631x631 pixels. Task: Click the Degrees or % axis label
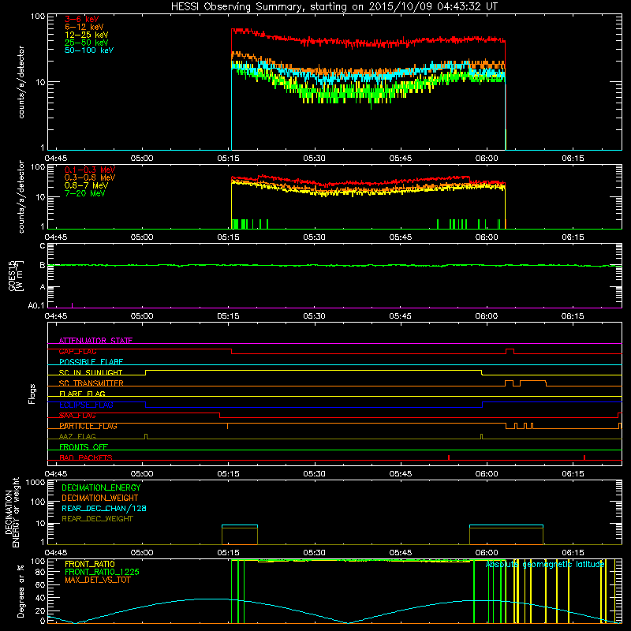click(21, 591)
